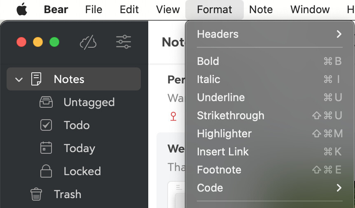Collapse the Notes sidebar section
Image resolution: width=355 pixels, height=208 pixels.
click(x=19, y=79)
